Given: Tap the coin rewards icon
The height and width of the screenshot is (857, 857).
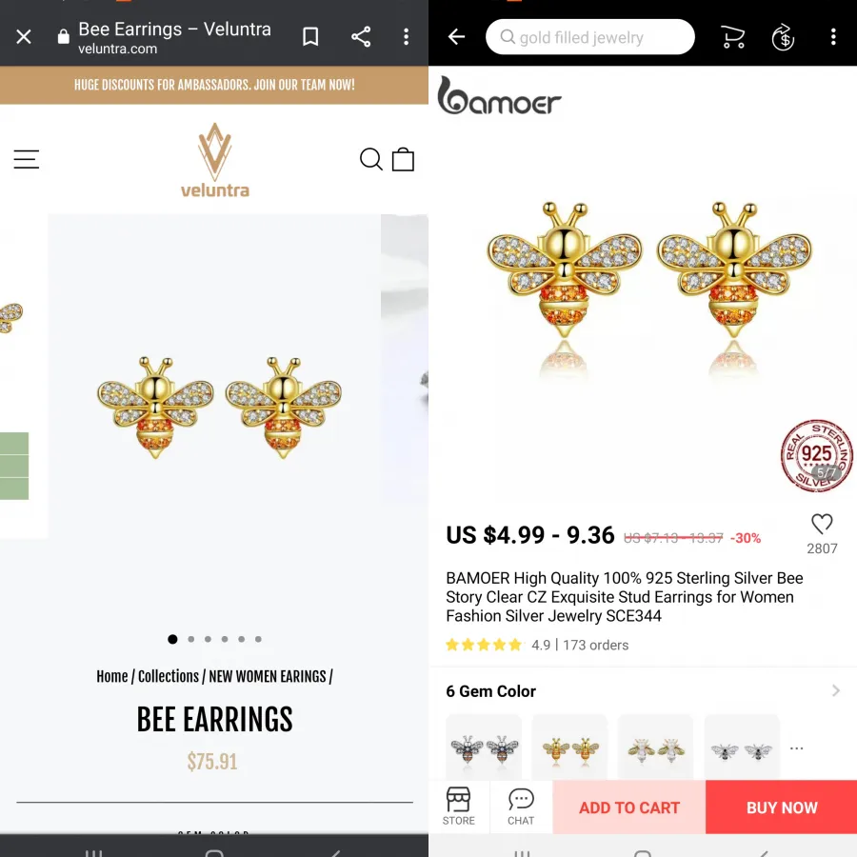Looking at the screenshot, I should point(784,37).
